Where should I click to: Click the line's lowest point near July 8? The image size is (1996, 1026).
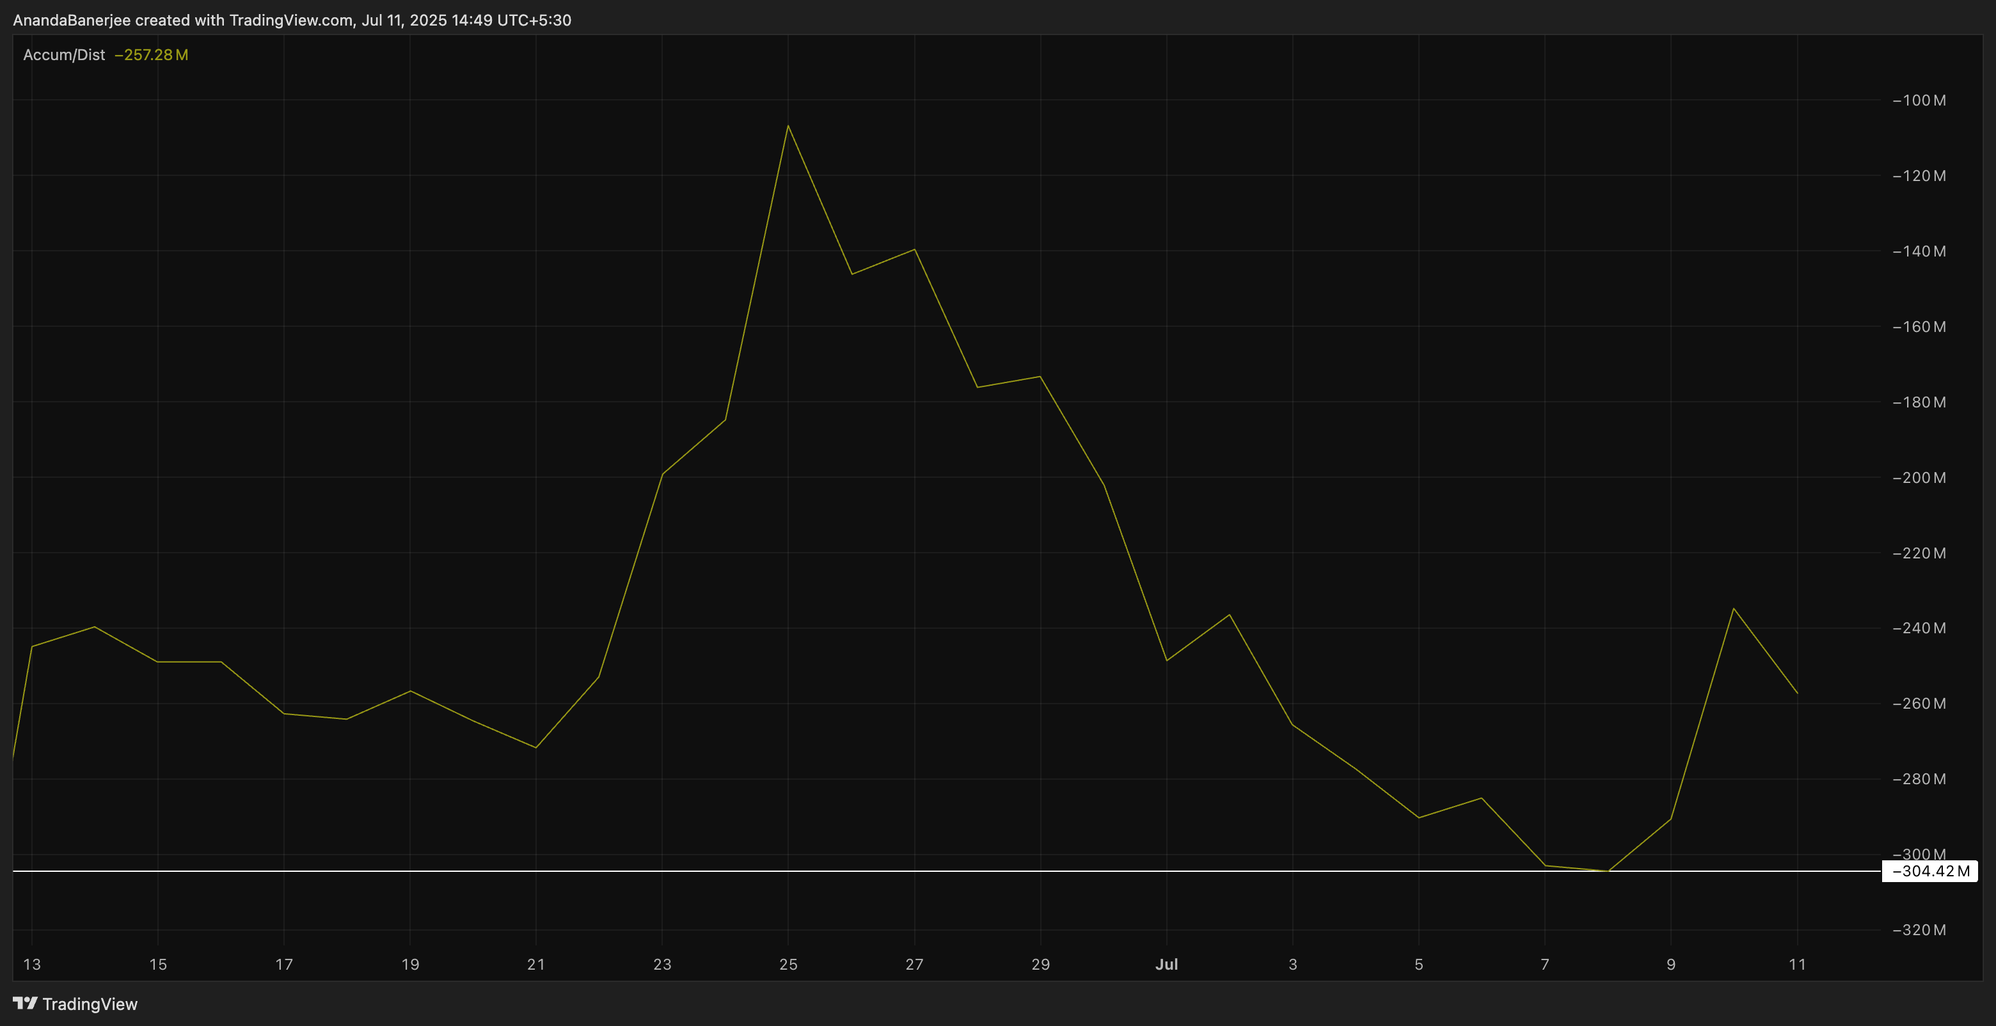pos(1608,871)
